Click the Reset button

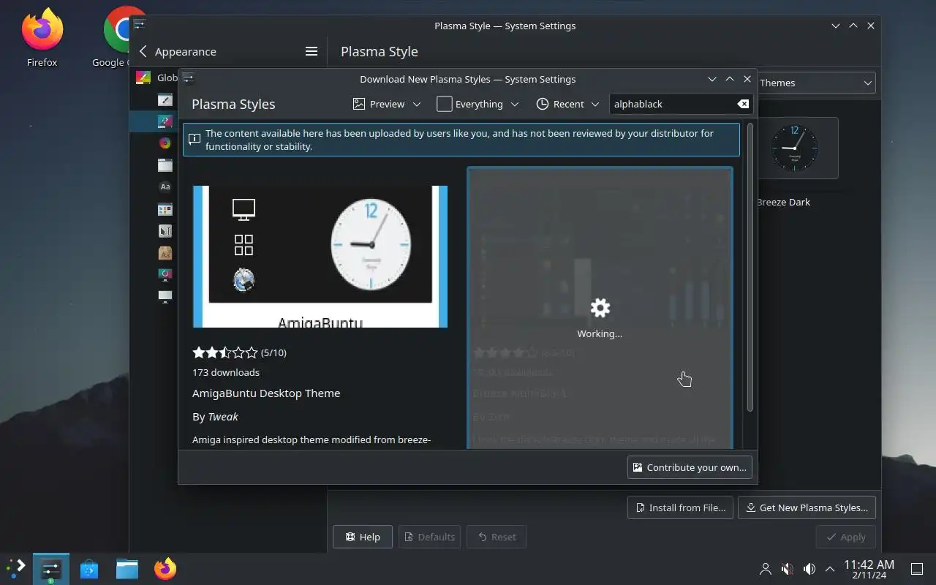[x=497, y=537]
